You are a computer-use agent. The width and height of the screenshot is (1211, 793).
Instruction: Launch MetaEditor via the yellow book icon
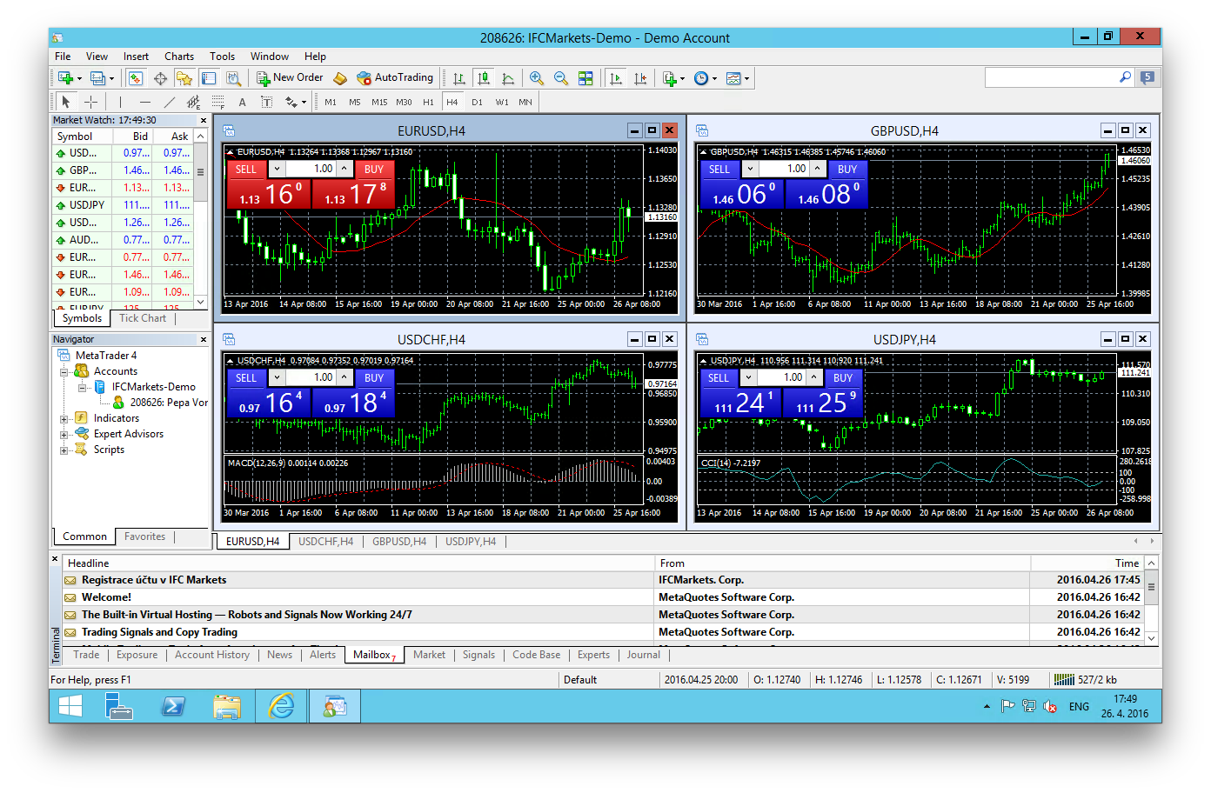pyautogui.click(x=340, y=78)
